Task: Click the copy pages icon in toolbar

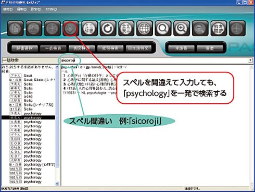Action: (15, 28)
